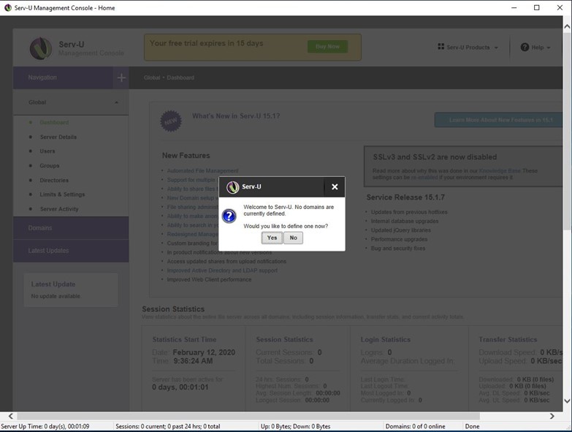Screen dimensions: 572x432
Task: Click the horizontal scrollbar right arrow
Action: tap(552, 416)
